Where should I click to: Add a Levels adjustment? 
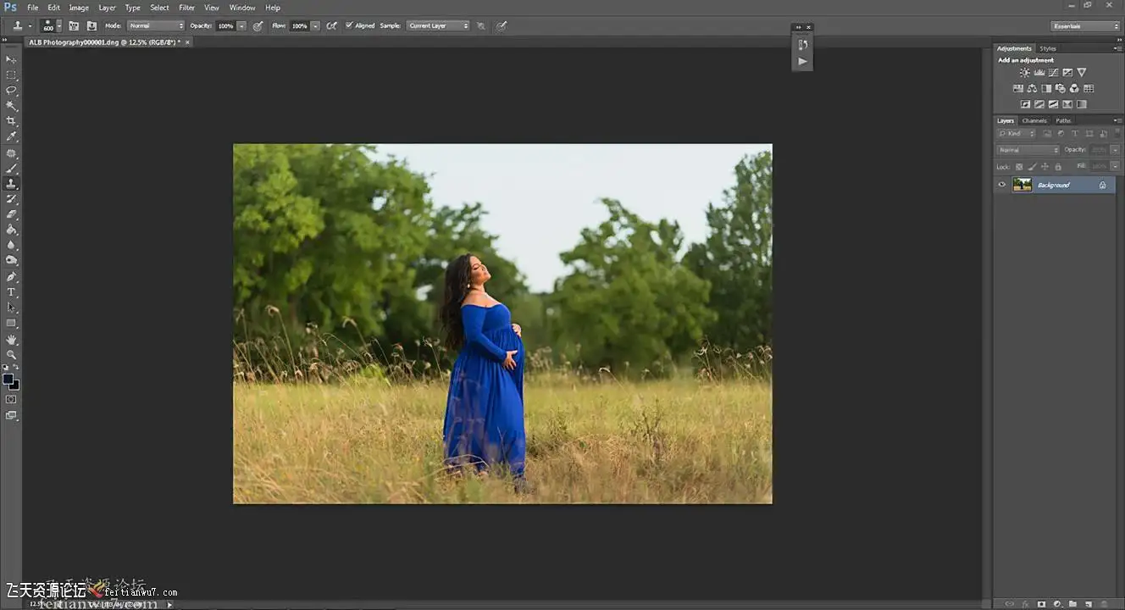pos(1039,73)
